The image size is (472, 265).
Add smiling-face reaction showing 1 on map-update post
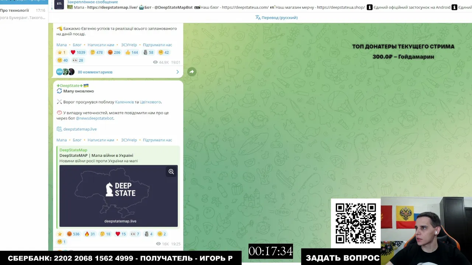click(x=62, y=242)
